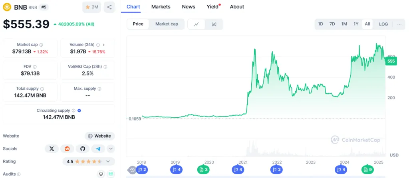Toggle the LOG scale button

click(383, 24)
